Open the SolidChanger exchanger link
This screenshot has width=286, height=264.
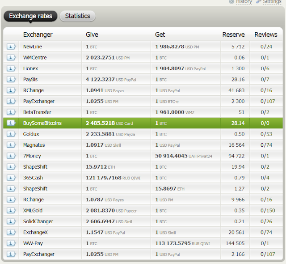coord(38,221)
